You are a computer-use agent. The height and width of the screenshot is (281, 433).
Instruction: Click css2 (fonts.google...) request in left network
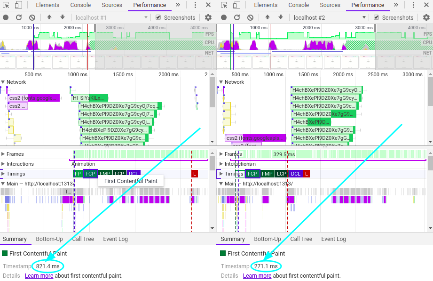point(34,98)
